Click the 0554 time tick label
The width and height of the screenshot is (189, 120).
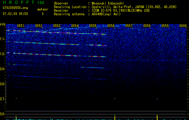(x=75, y=26)
